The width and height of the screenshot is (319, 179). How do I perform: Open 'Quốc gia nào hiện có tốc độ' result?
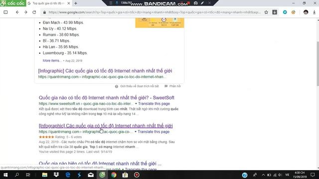pos(100,164)
